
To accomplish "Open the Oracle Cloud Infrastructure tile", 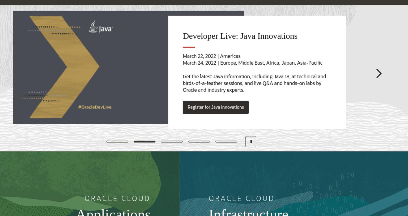I will [294, 184].
